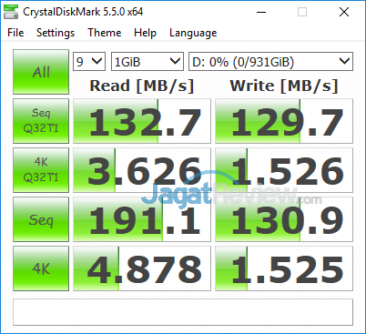Click the Seq read result 191.1

(x=142, y=219)
